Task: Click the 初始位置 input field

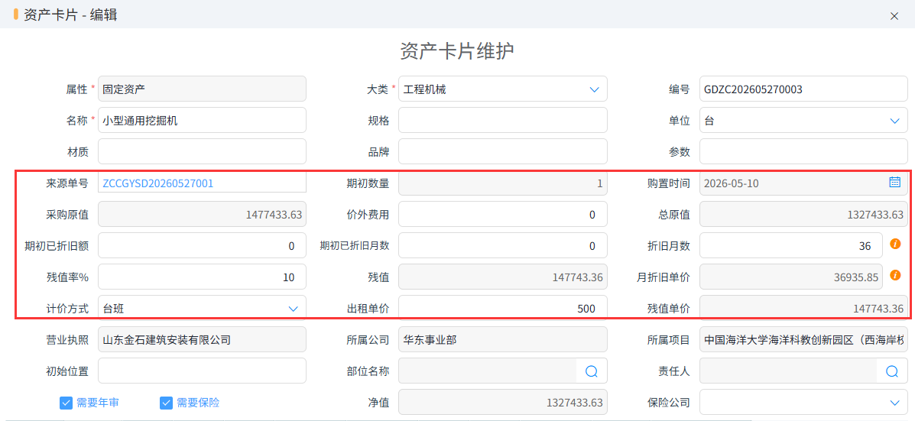Action: 202,371
